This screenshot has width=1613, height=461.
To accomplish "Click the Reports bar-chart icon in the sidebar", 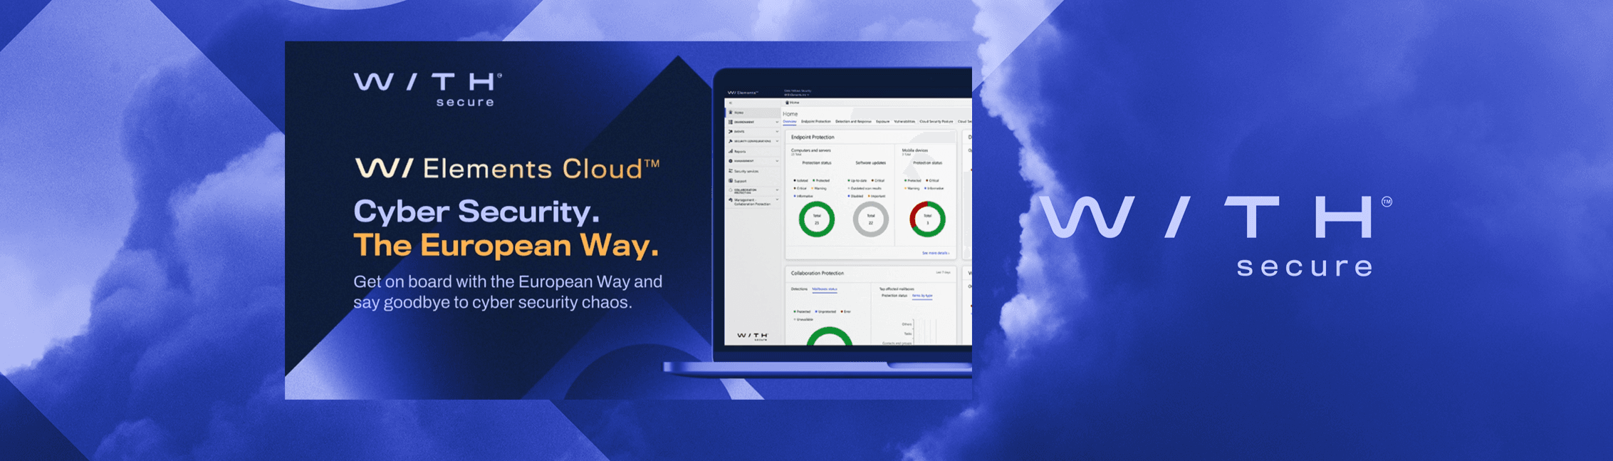I will pyautogui.click(x=730, y=151).
